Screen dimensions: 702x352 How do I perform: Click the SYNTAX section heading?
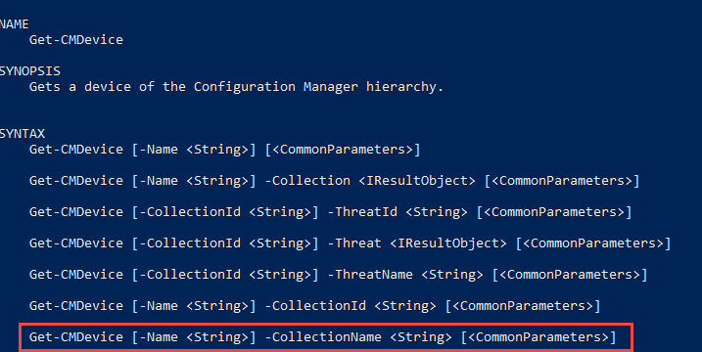click(x=22, y=133)
